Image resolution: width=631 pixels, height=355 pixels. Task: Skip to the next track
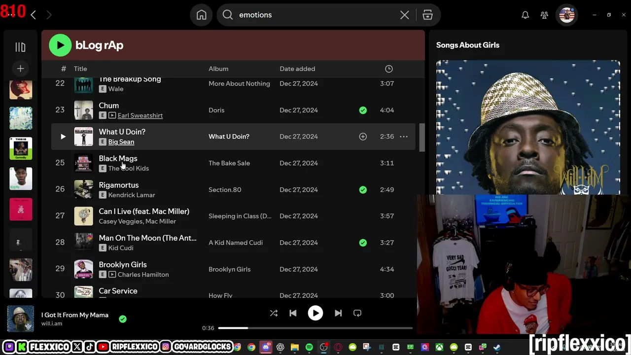338,313
